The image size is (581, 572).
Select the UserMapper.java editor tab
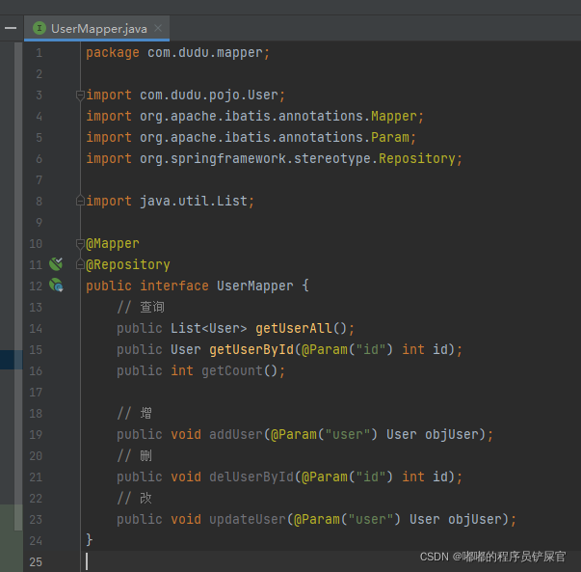pos(96,28)
